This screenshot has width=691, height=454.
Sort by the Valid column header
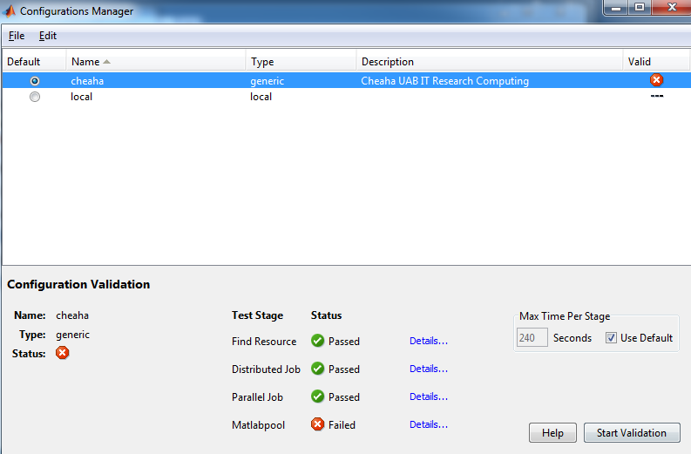(639, 62)
